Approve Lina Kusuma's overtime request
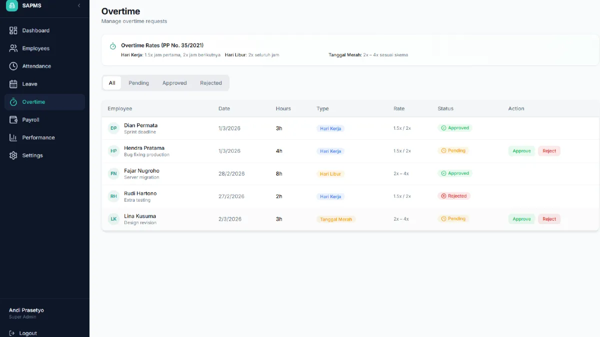Viewport: 600px width, 337px height. tap(521, 219)
